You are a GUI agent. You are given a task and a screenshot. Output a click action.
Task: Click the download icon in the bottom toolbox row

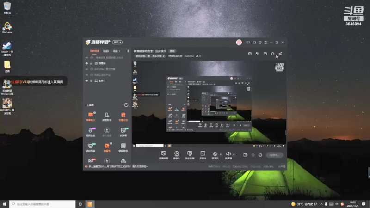(107, 161)
